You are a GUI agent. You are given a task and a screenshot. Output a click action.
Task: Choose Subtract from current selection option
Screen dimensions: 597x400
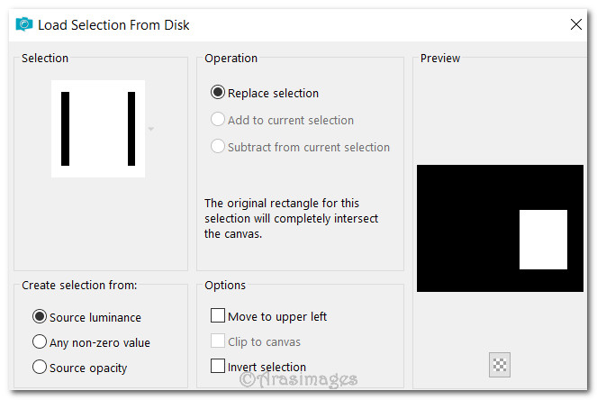click(218, 147)
